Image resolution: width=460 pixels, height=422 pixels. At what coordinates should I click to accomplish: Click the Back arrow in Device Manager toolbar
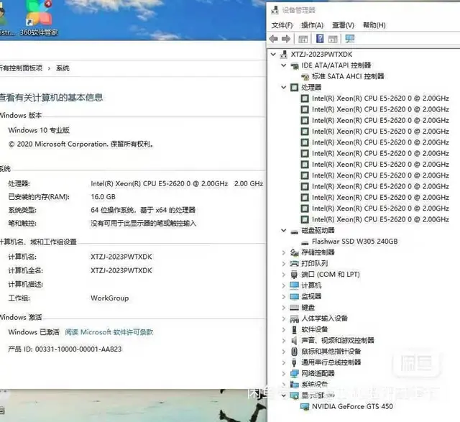tap(274, 39)
